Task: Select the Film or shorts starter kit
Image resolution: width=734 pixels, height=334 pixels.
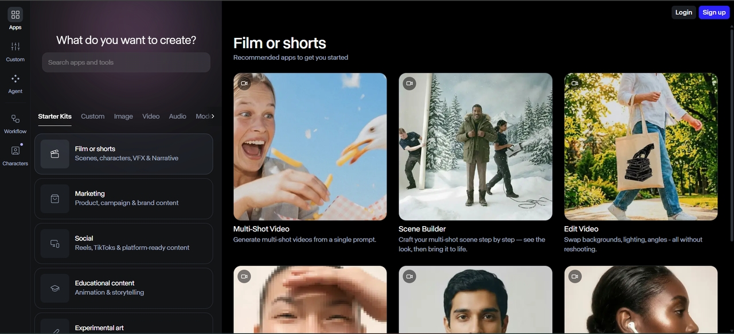Action: (x=124, y=154)
